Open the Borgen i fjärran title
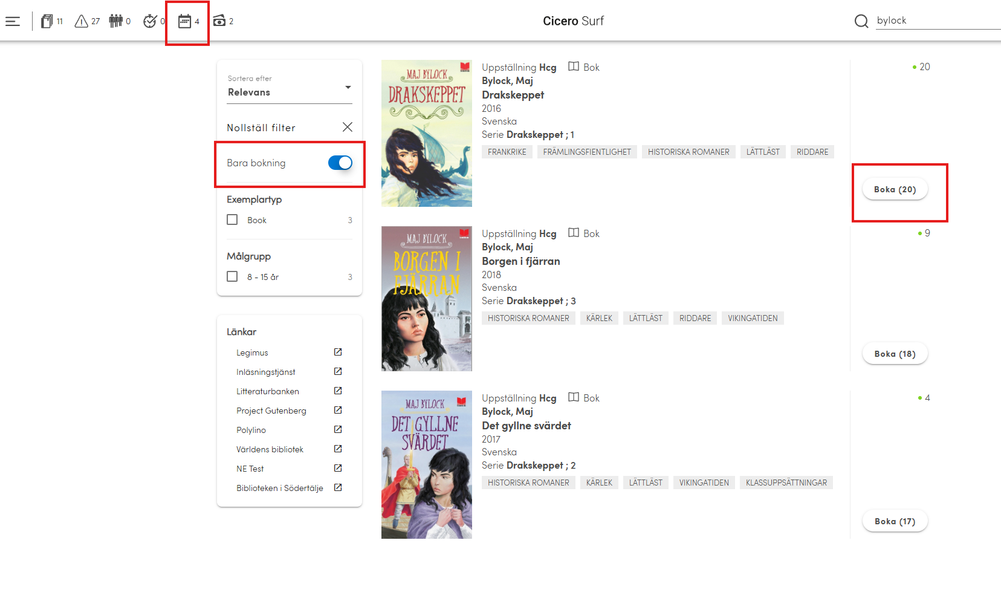Image resolution: width=1001 pixels, height=595 pixels. coord(521,261)
